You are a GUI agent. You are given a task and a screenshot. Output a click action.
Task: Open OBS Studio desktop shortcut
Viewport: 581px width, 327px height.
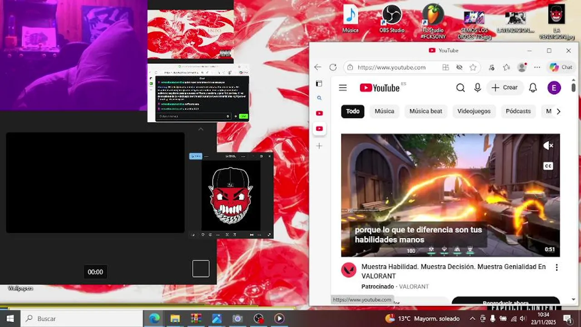click(x=392, y=19)
